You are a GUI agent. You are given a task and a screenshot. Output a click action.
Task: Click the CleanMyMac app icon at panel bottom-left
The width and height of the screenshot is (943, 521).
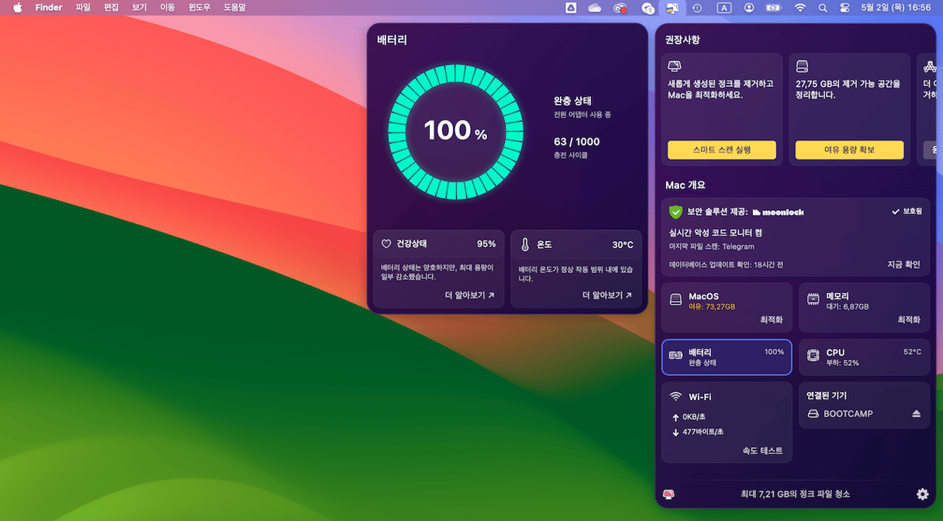pyautogui.click(x=668, y=494)
